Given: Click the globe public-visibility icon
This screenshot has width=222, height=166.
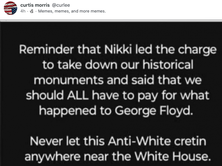Looking at the screenshot, I should click(32, 11).
